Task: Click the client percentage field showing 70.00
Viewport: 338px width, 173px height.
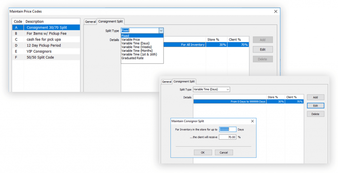Action: click(x=227, y=137)
